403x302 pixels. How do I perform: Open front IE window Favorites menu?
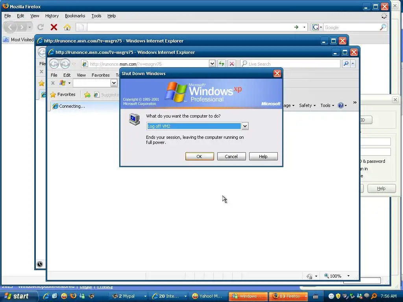click(100, 75)
